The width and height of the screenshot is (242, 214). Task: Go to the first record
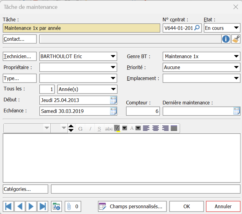click(8, 206)
